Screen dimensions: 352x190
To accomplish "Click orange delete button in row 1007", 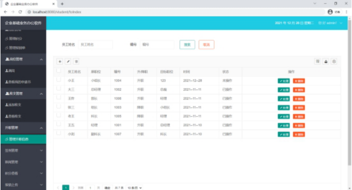I will click(x=299, y=134).
